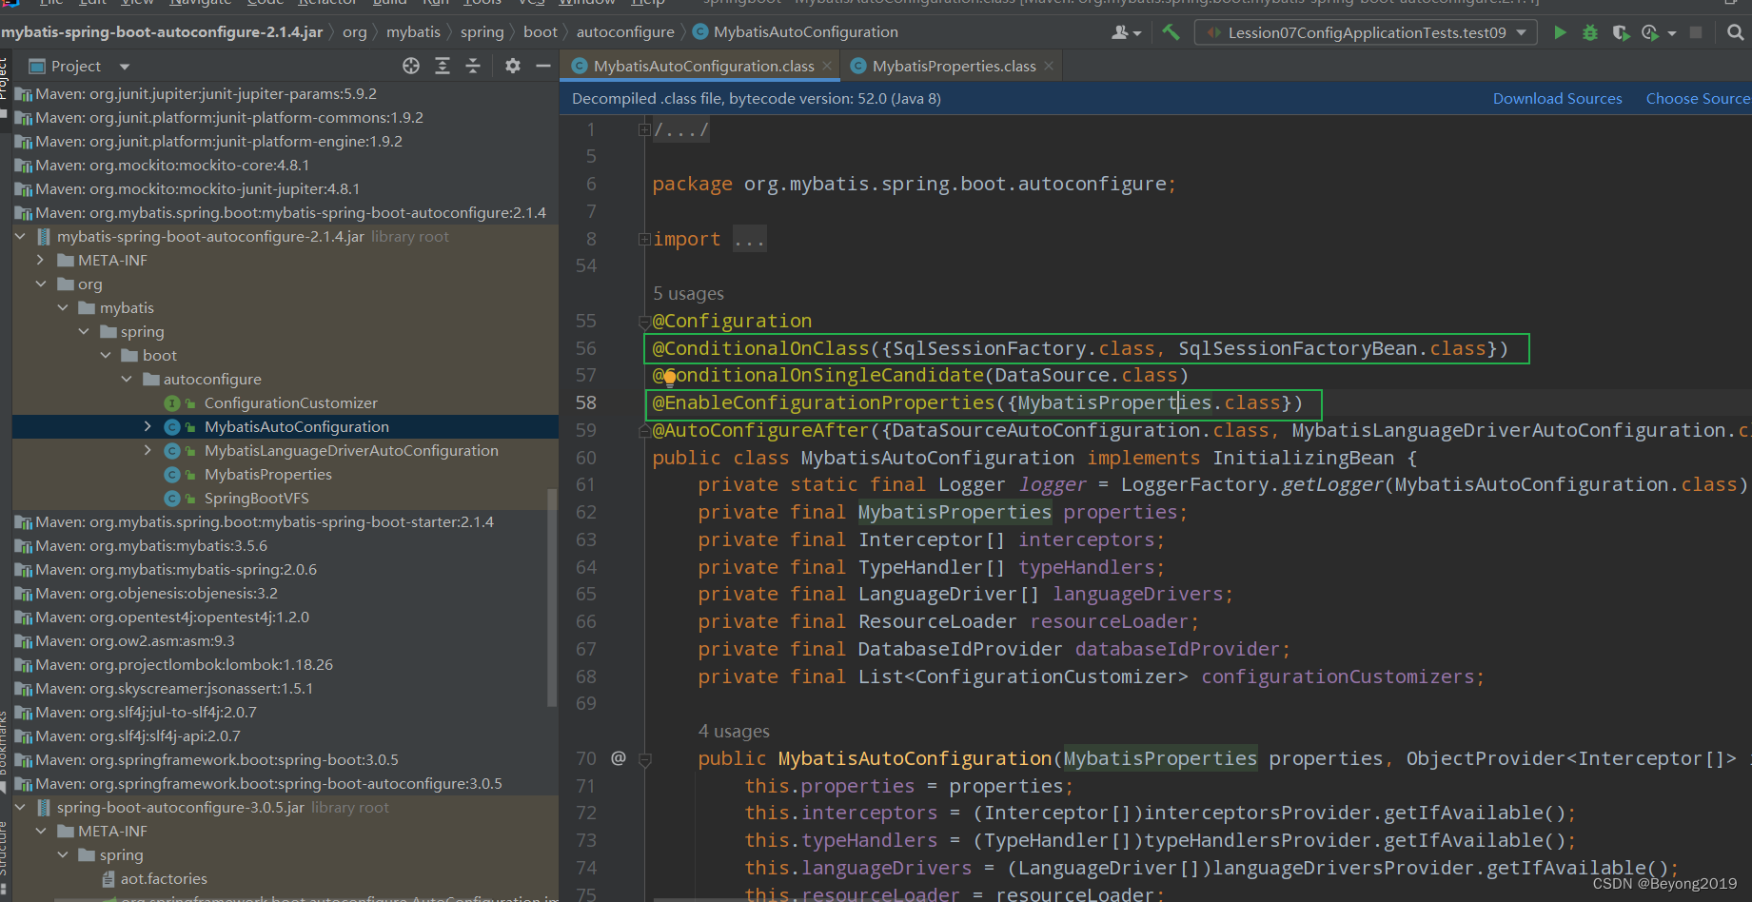Click the package statement on line 6
1752x902 pixels.
click(914, 184)
